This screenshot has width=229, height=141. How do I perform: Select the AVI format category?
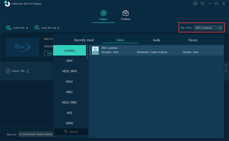pyautogui.click(x=69, y=113)
